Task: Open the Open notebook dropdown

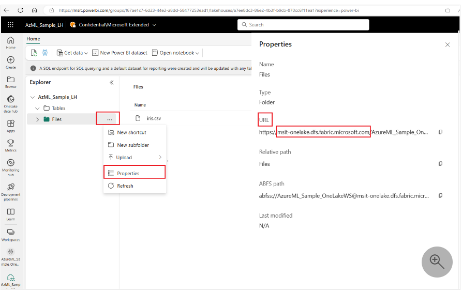Action: point(175,53)
